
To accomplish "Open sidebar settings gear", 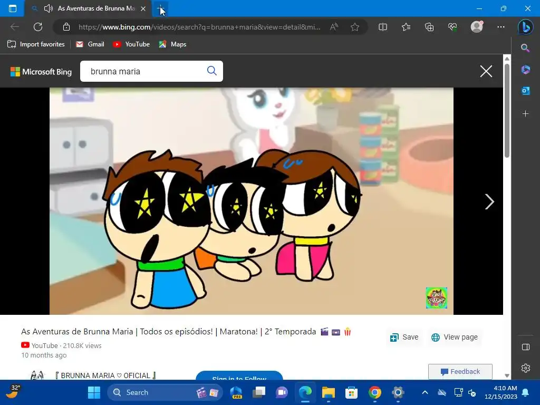I will click(x=526, y=368).
